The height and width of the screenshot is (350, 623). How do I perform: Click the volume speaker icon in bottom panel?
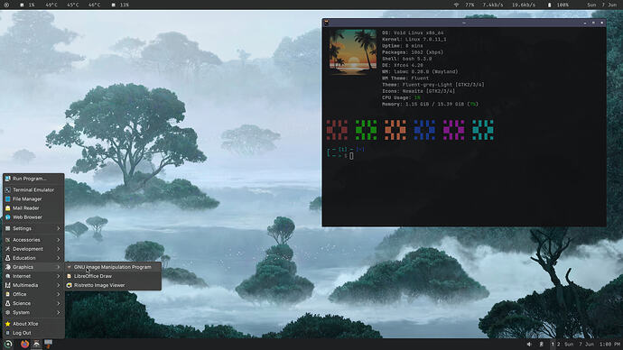tap(529, 345)
